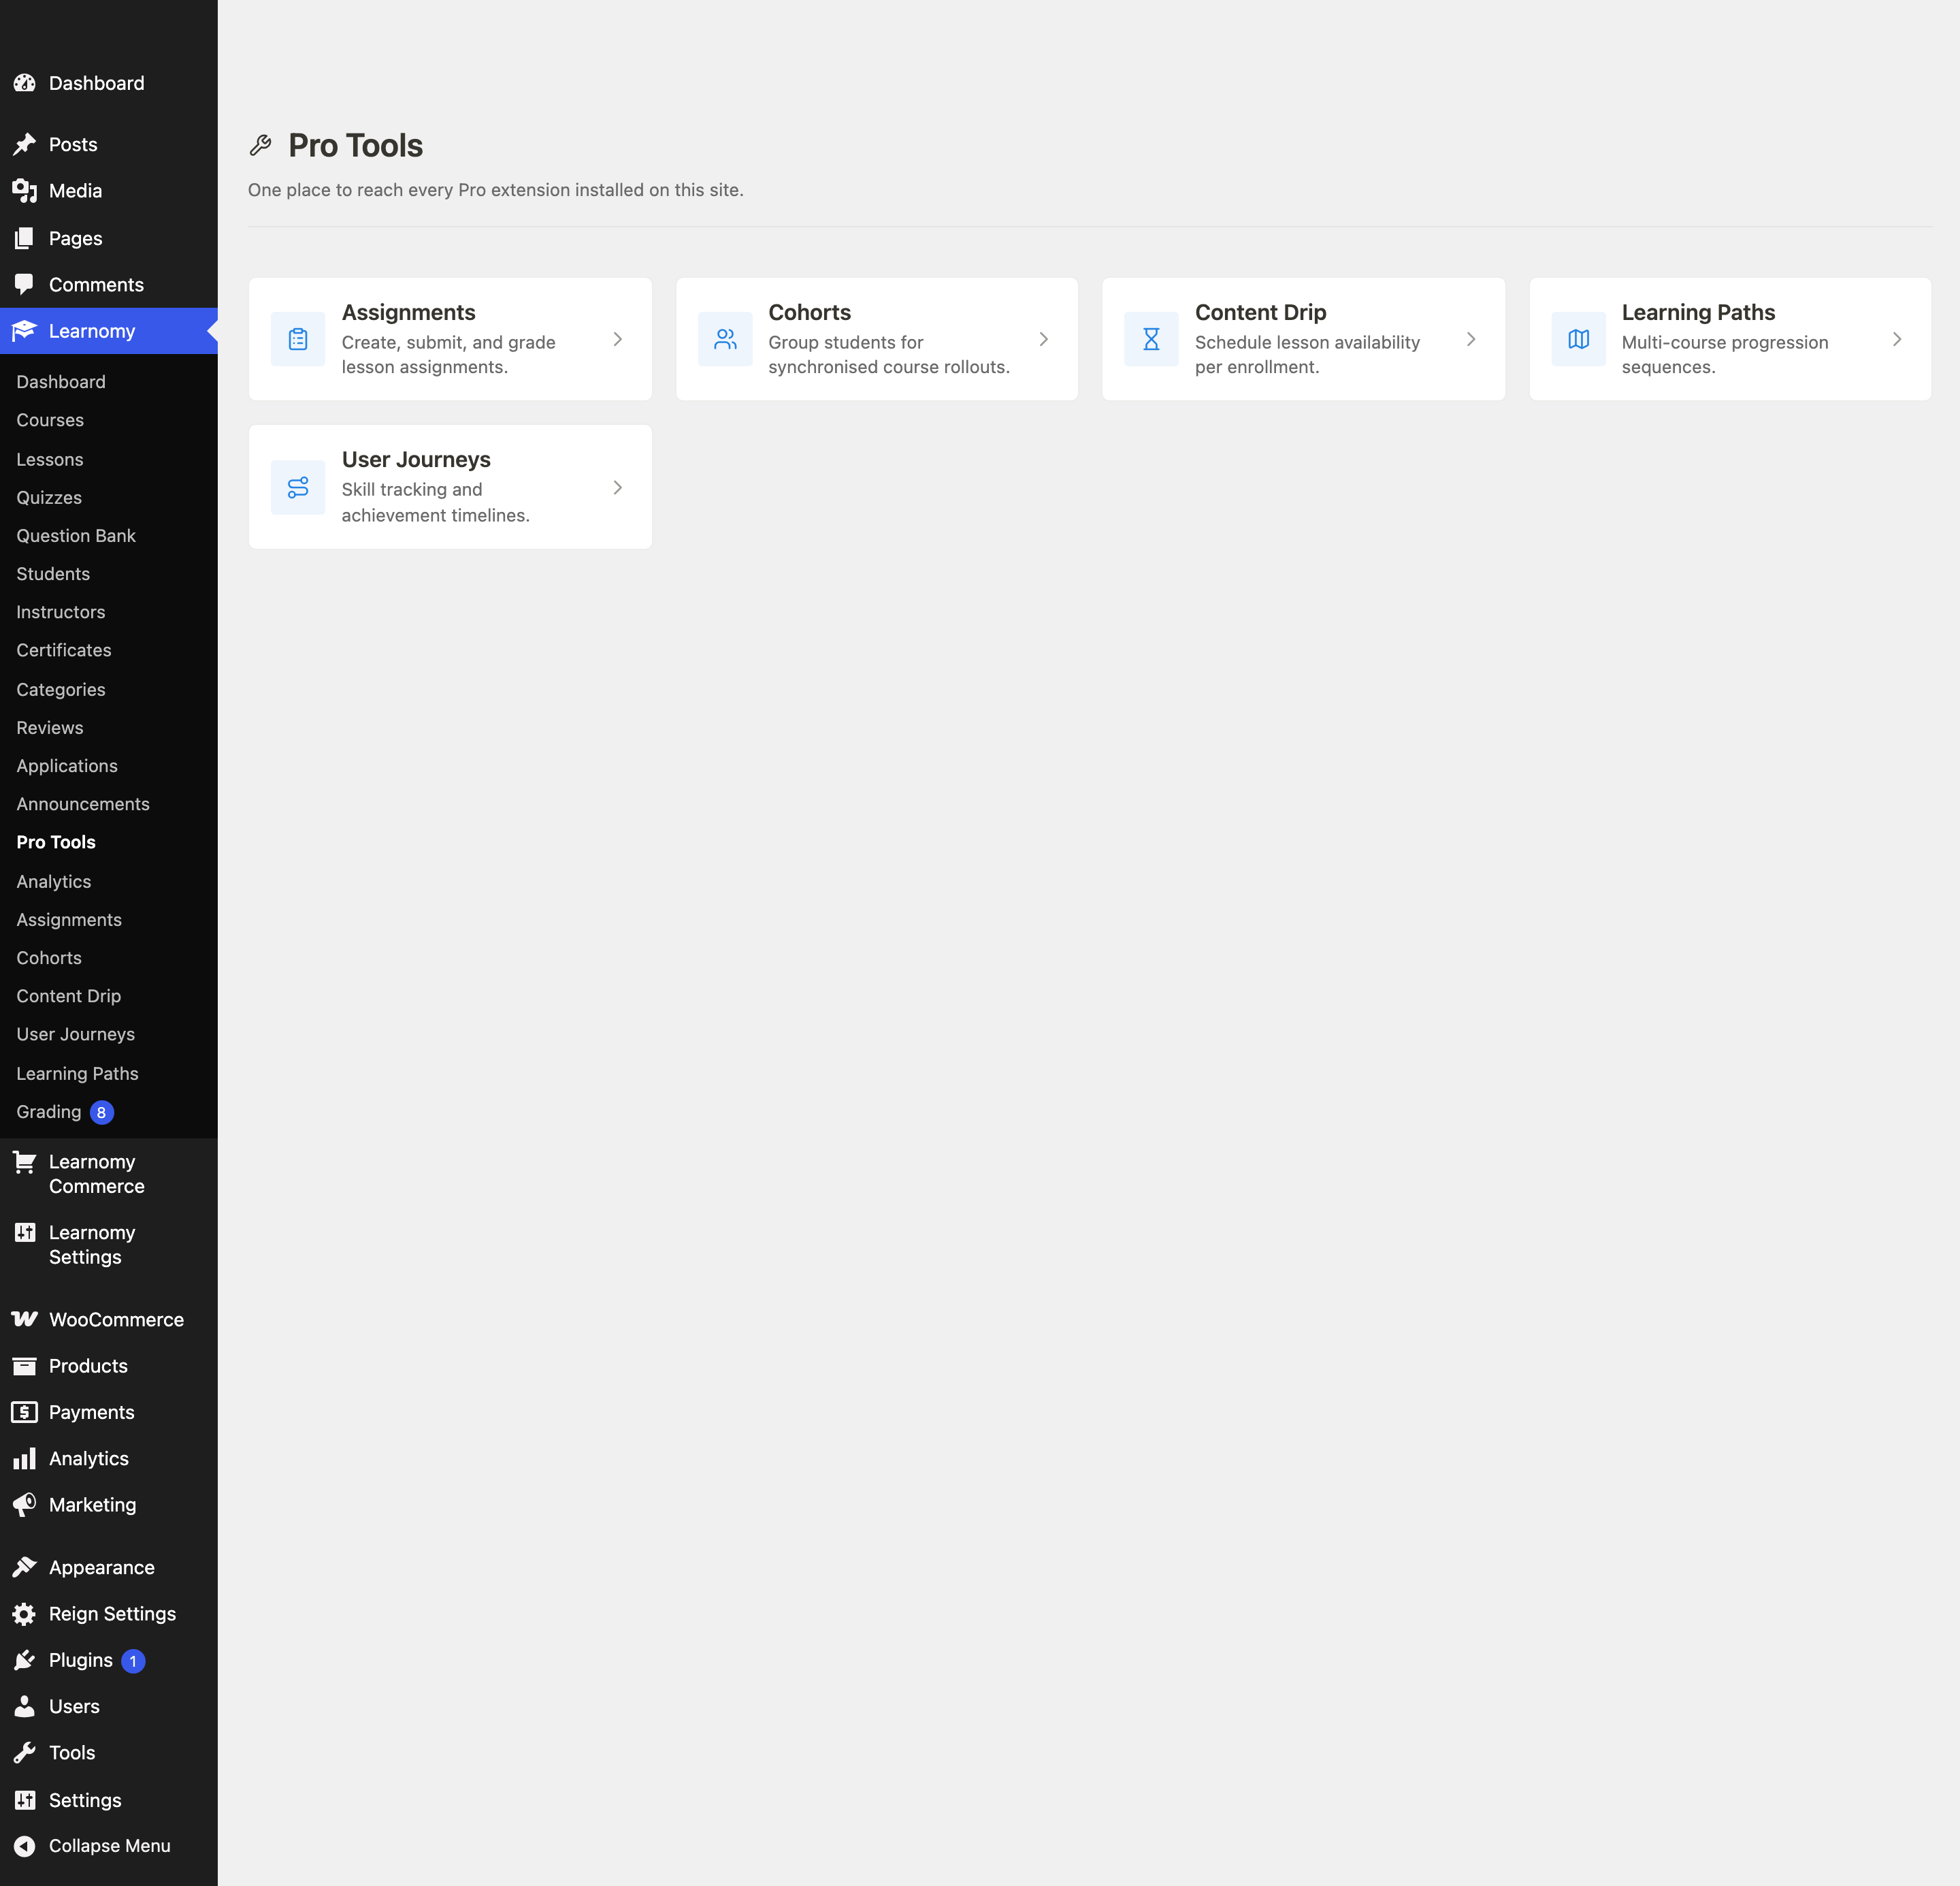Click the Learnomy Settings sliders icon
The image size is (1960, 1886).
(x=24, y=1232)
